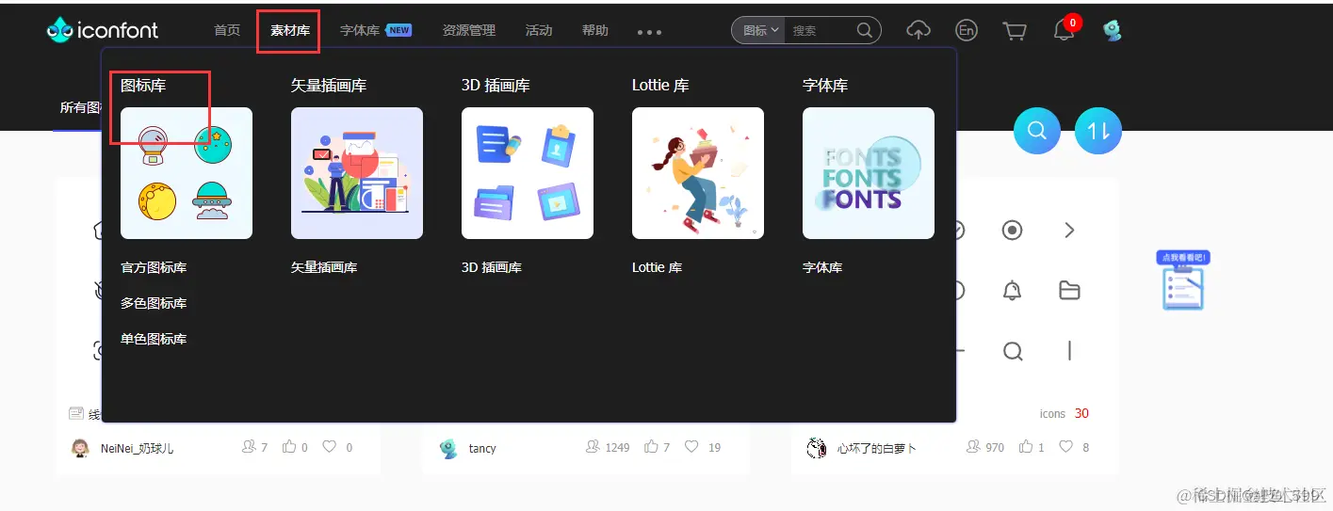Open the user avatar in header

coord(1113,30)
